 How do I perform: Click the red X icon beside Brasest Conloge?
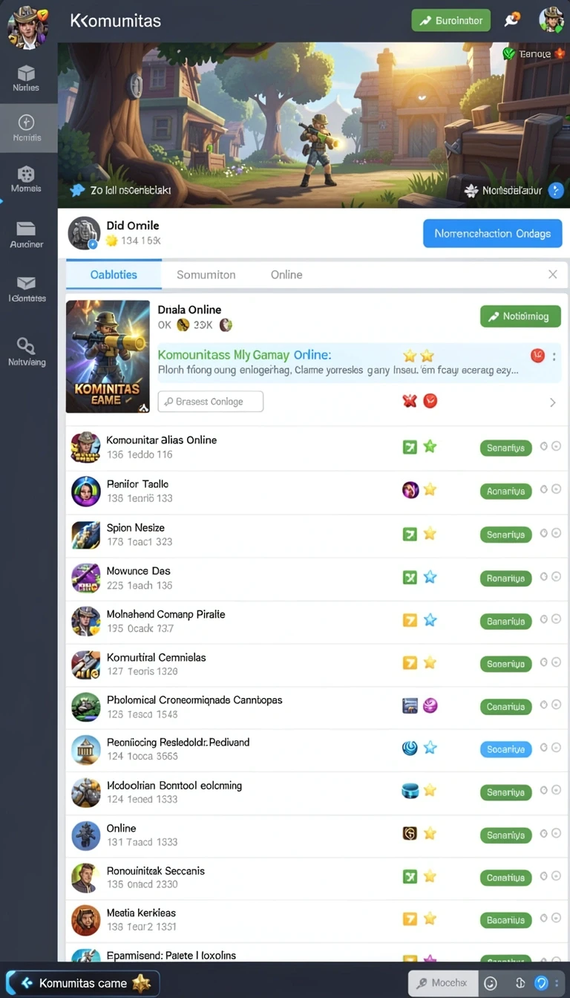point(409,401)
